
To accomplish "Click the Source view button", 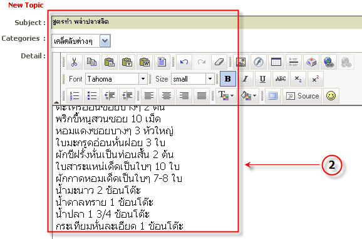I will click(303, 95).
